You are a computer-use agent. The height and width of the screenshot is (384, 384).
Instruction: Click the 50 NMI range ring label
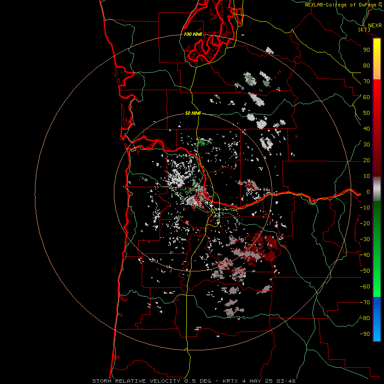pyautogui.click(x=193, y=113)
